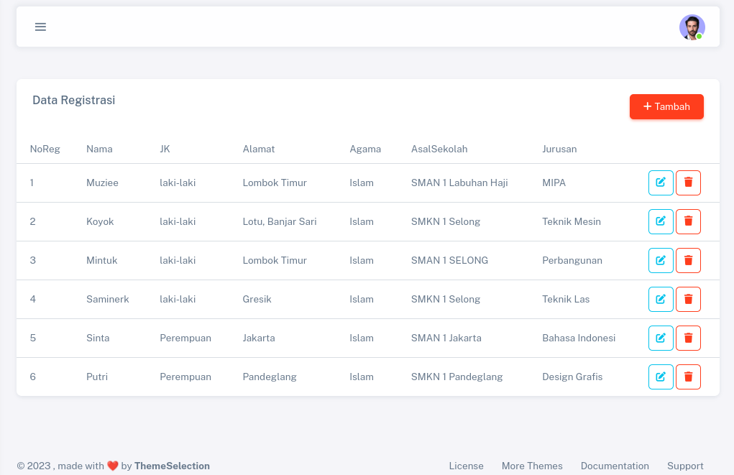The image size is (734, 475).
Task: Delete the Sinta registration row
Action: pos(688,338)
